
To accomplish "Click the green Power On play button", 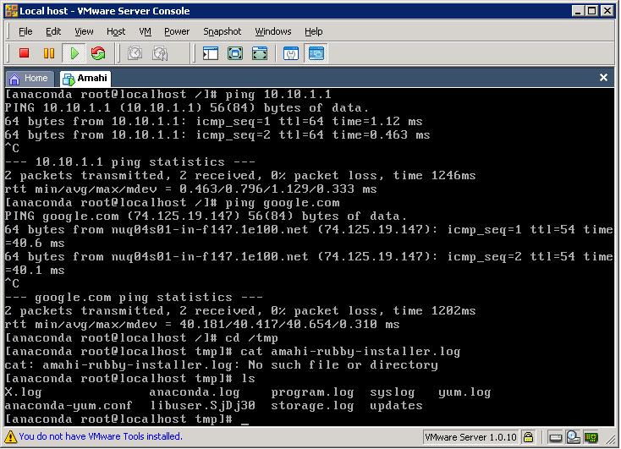I will [74, 53].
